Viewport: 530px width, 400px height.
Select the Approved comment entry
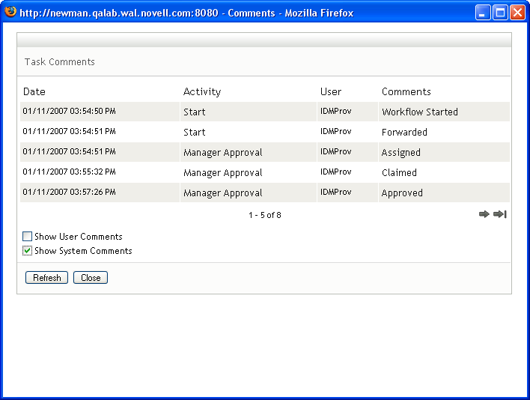[402, 193]
